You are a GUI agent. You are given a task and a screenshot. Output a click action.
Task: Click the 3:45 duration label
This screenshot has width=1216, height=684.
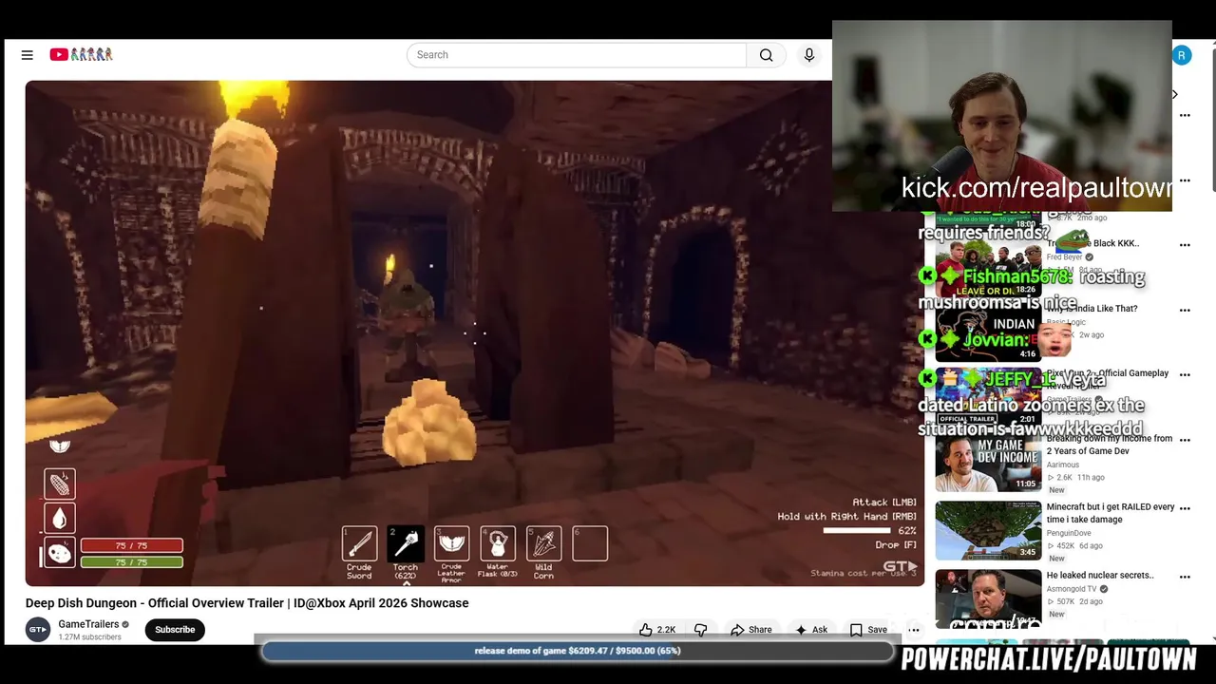coord(1028,552)
